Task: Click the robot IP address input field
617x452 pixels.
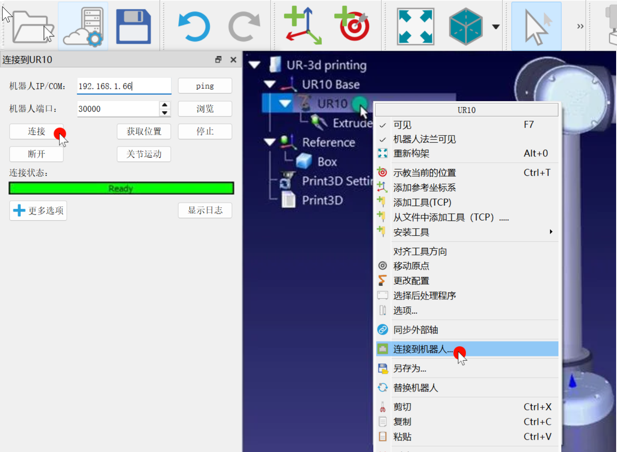Action: pyautogui.click(x=124, y=86)
